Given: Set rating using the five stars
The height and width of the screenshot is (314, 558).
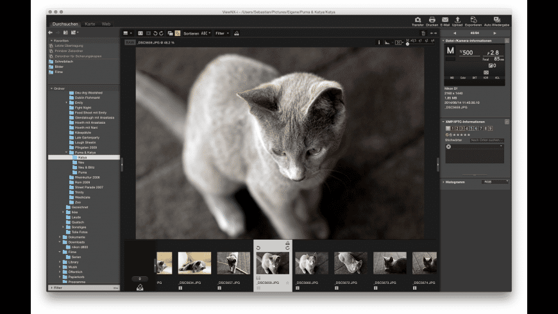Looking at the screenshot, I should click(x=462, y=135).
